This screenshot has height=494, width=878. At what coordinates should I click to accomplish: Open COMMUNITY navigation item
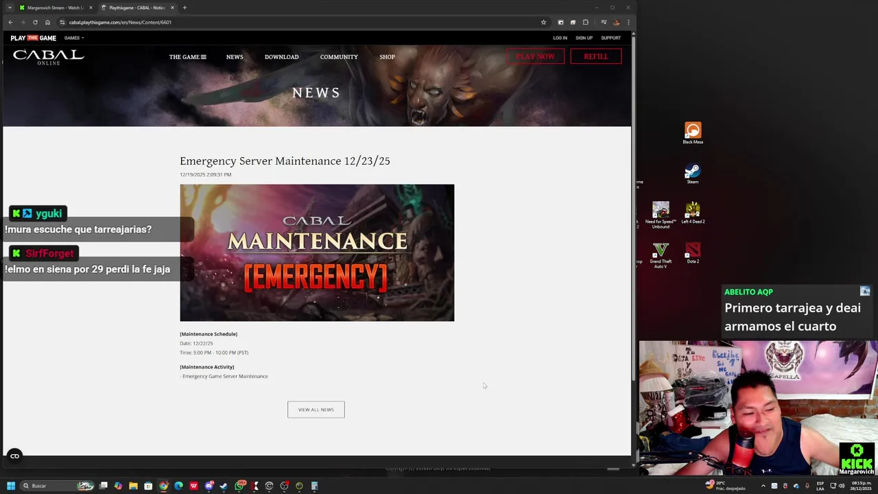[339, 57]
